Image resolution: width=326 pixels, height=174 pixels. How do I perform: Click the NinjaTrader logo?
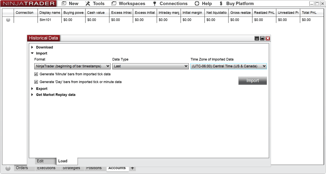click(x=28, y=3)
